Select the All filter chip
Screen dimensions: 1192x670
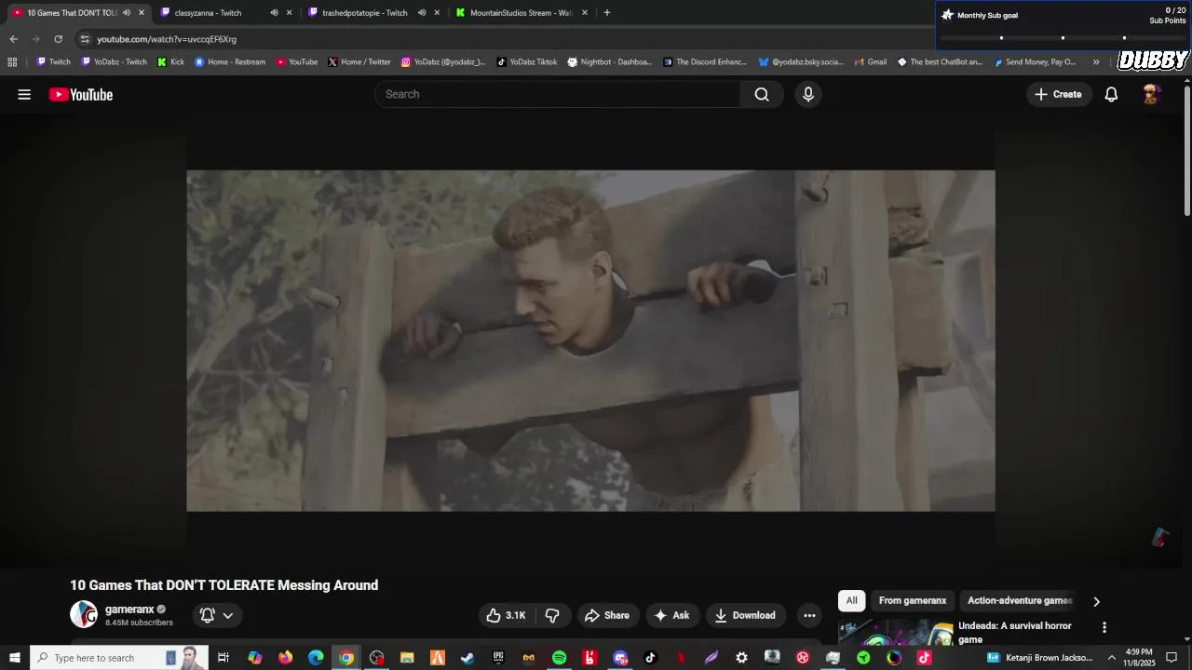tap(851, 601)
